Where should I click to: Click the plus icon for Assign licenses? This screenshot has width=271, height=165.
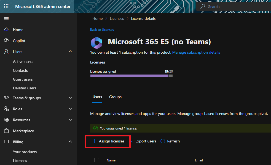click(94, 141)
